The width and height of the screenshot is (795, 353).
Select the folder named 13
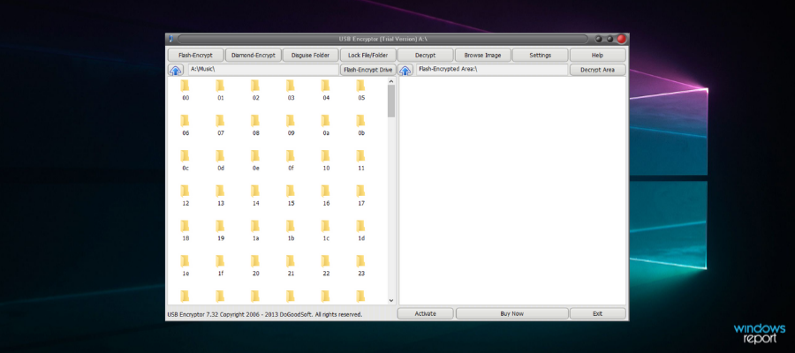pyautogui.click(x=221, y=196)
